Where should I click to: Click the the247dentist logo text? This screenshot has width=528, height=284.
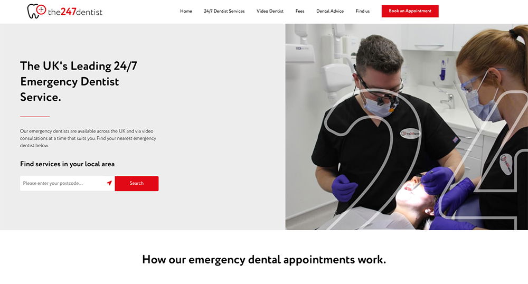tap(75, 12)
